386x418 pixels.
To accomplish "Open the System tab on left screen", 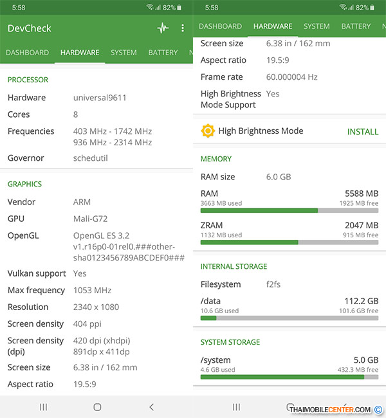I will (x=124, y=53).
